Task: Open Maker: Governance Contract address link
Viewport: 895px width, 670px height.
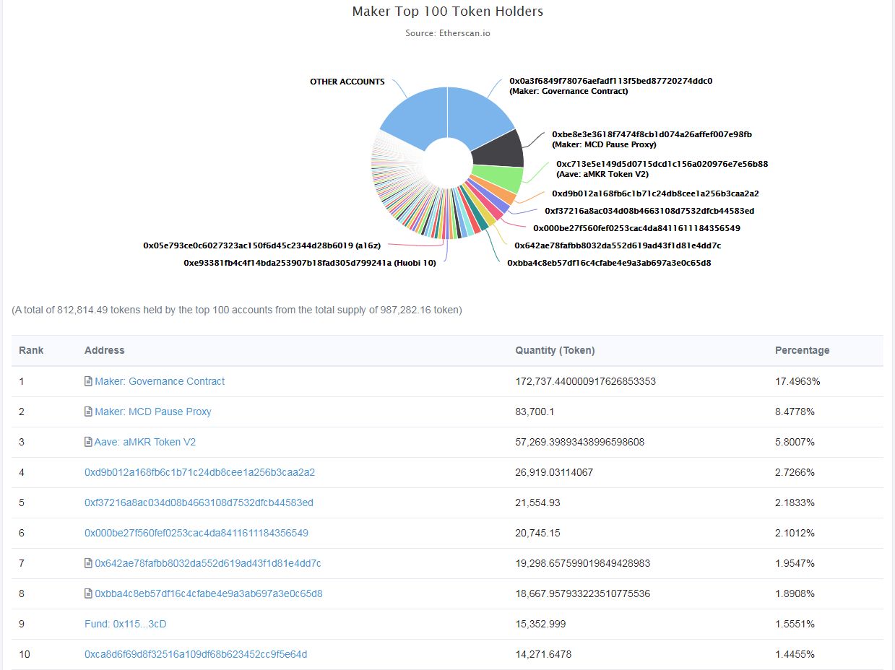Action: tap(160, 381)
